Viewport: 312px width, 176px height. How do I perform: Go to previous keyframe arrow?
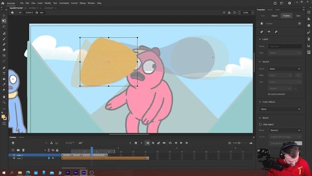tap(130, 143)
